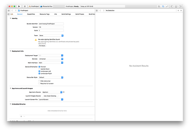Switch to the Build Settings tab
This screenshot has width=190, height=131.
pyautogui.click(x=66, y=14)
